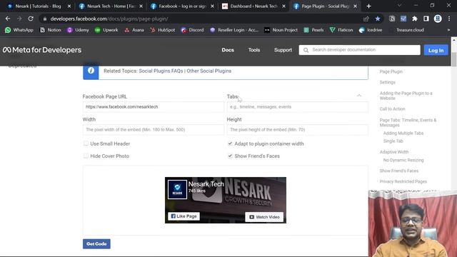This screenshot has height=257, width=457.
Task: Switch to Nesark Tech - Home Facebook tab
Action: [x=110, y=6]
